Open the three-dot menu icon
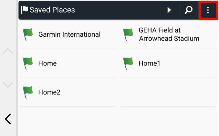This screenshot has height=136, width=219. pyautogui.click(x=208, y=10)
